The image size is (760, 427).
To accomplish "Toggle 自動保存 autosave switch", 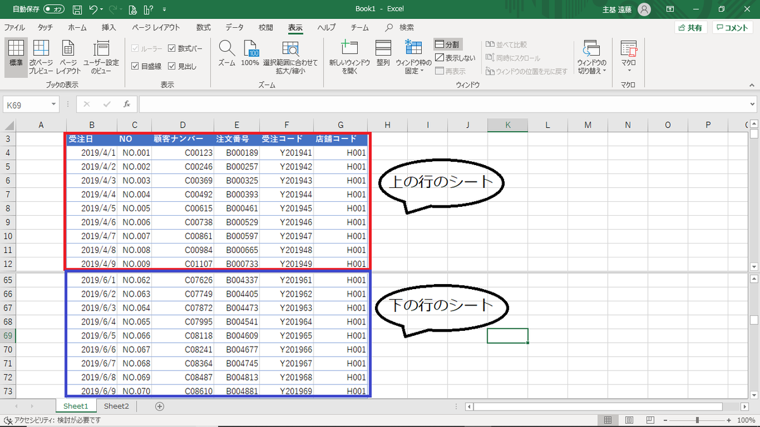I will point(54,9).
